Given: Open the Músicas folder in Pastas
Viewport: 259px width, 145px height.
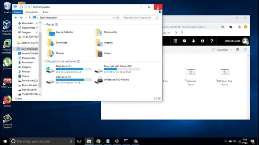Looking at the screenshot, I should pos(56,53).
